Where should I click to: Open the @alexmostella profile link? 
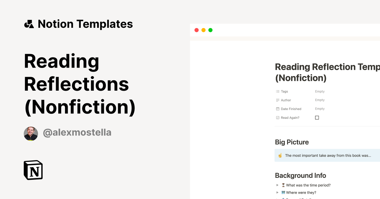pos(77,132)
